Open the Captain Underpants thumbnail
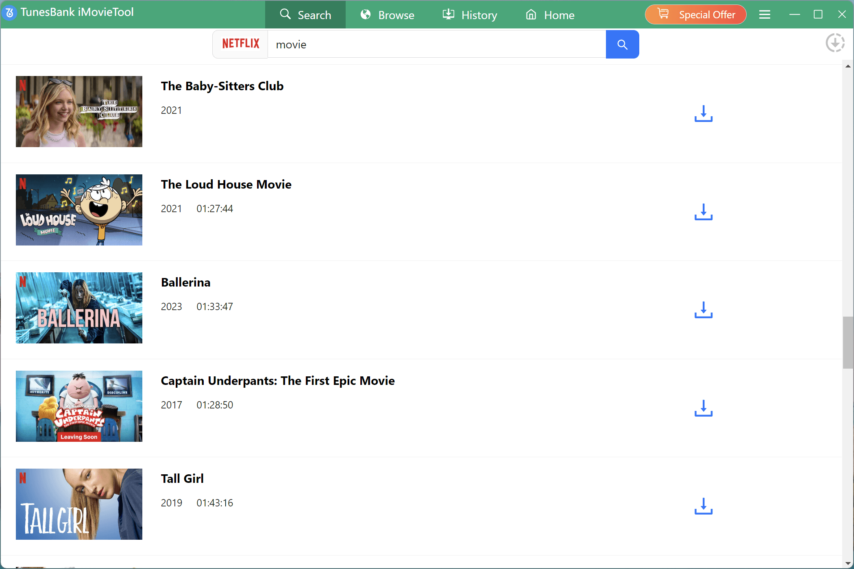Screen dimensions: 854x569 pos(79,406)
